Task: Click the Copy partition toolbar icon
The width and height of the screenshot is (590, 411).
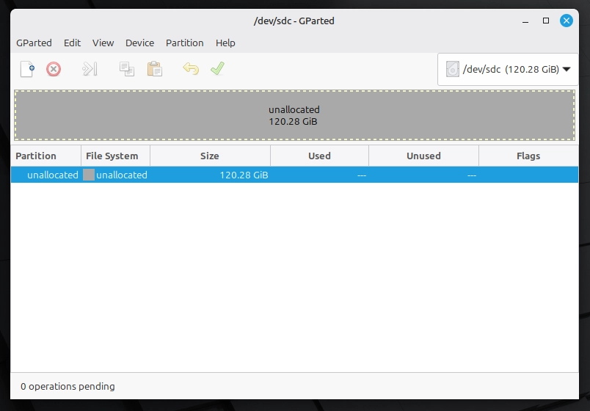Action: (127, 69)
